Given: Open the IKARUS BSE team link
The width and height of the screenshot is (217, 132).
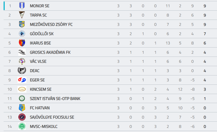Looking at the screenshot, I should [40, 43].
